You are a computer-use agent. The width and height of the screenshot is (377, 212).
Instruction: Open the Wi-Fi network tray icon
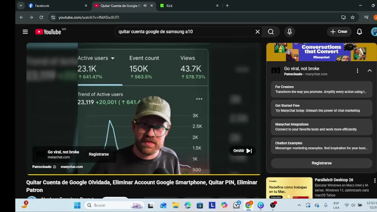point(347,205)
